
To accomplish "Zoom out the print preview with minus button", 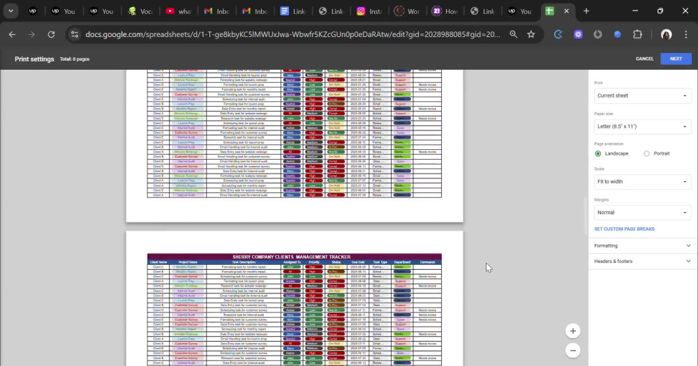I will coord(573,351).
